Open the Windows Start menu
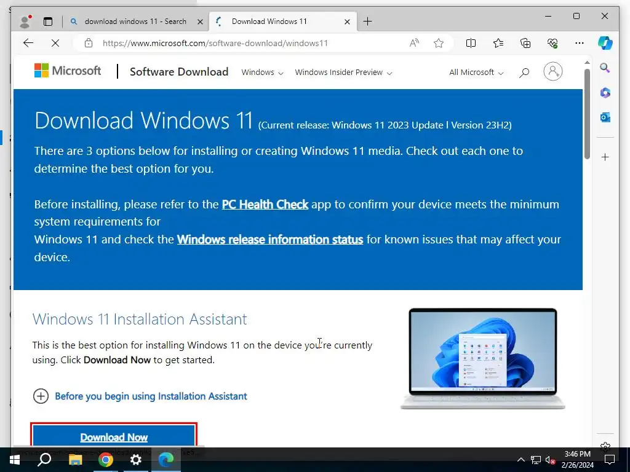 [15, 460]
